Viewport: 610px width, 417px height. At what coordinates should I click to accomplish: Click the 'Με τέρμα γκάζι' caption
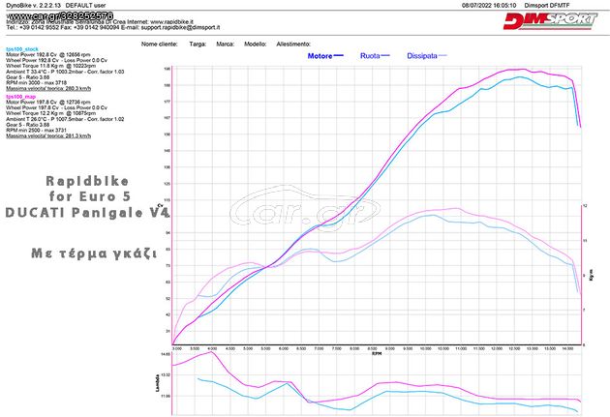click(94, 253)
